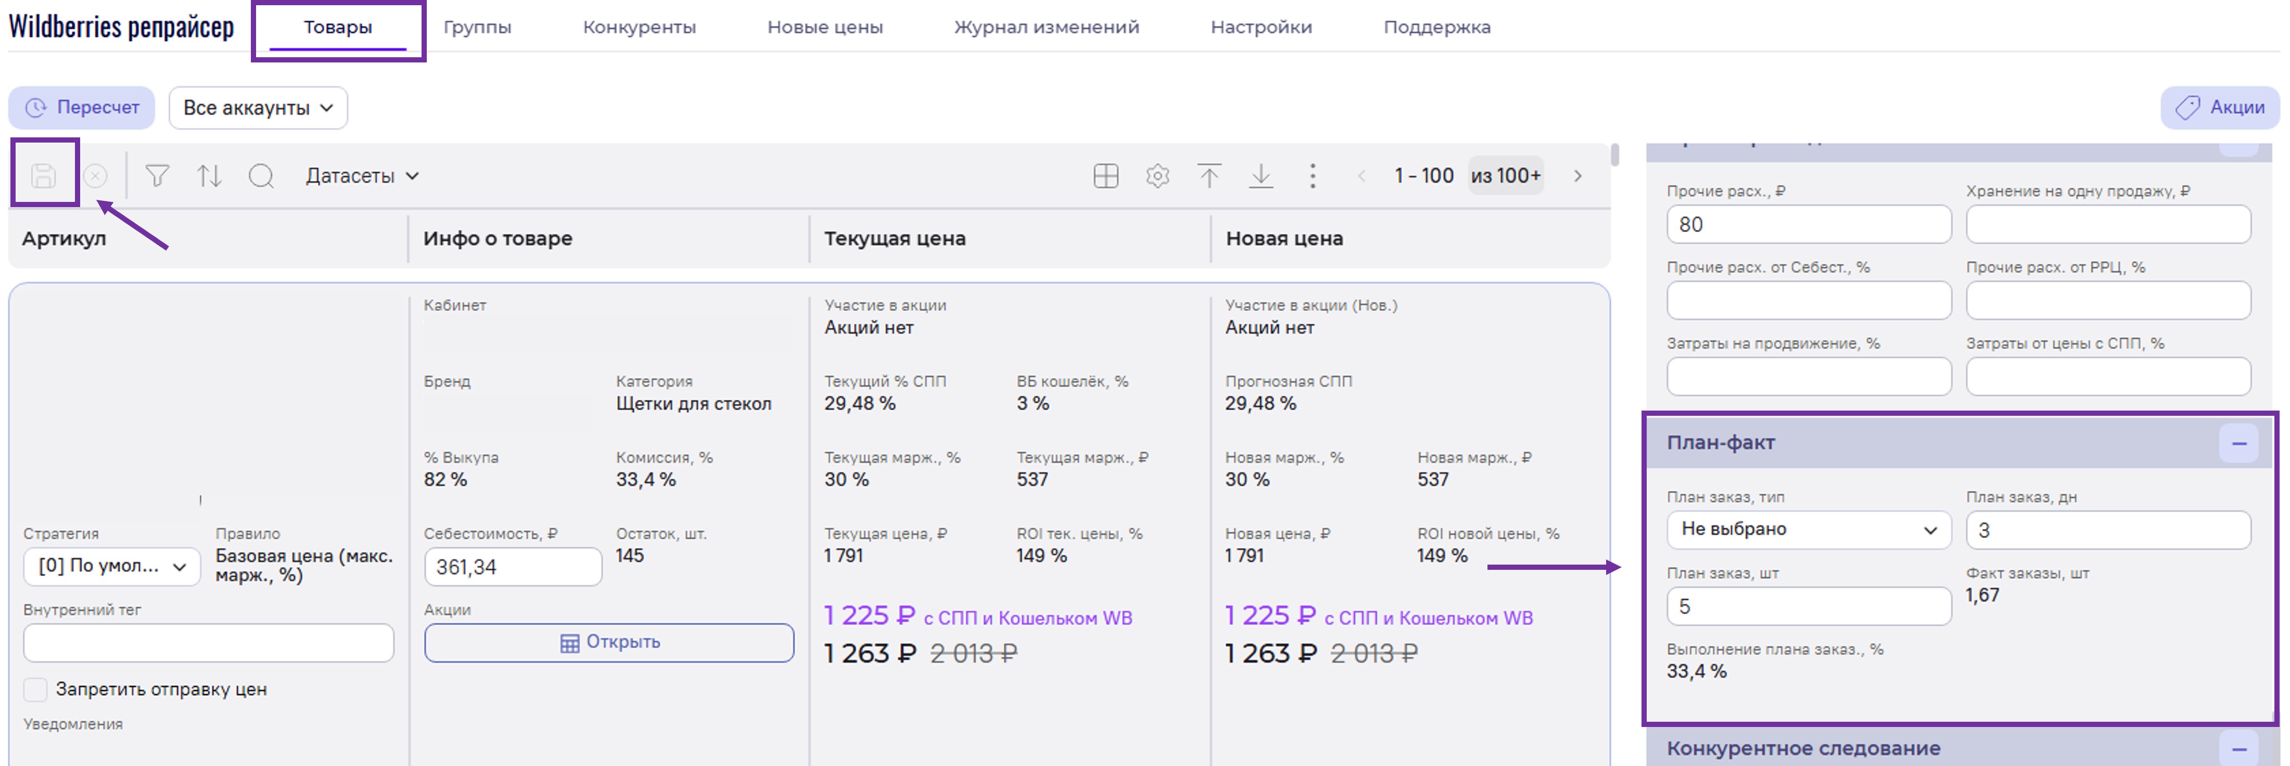Click the Открыть акции button
The width and height of the screenshot is (2290, 766).
(609, 642)
